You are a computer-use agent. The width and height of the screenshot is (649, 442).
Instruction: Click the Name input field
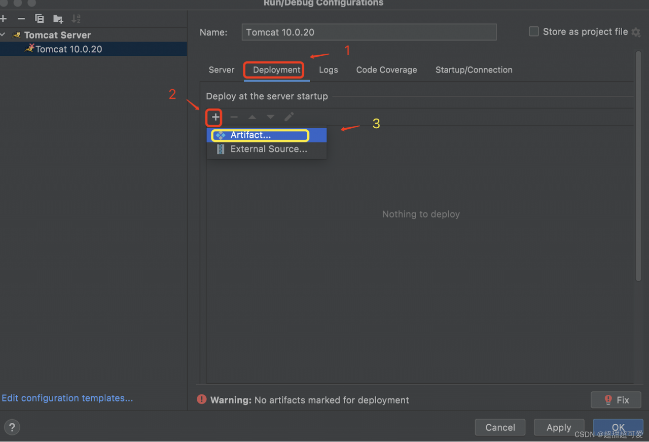tap(369, 32)
